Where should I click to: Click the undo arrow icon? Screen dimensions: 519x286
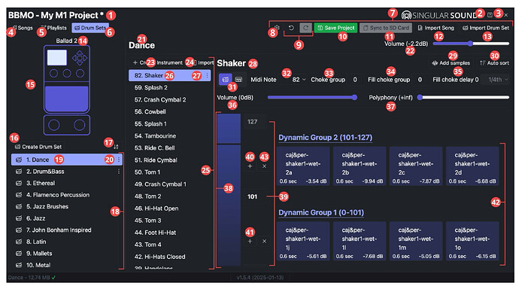[291, 28]
